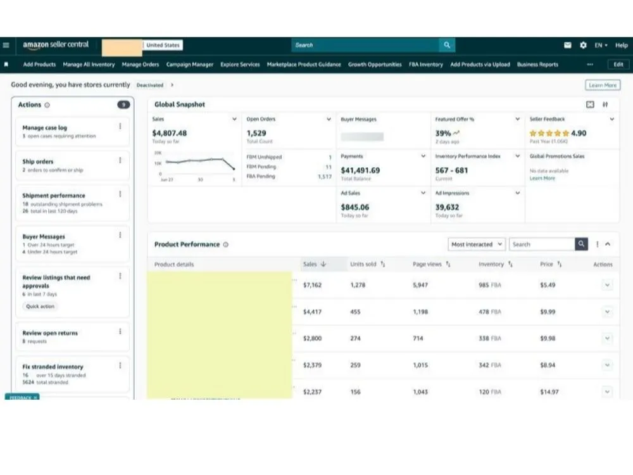Viewport: 633px width, 475px height.
Task: Open the Ship orders card options menu
Action: [x=120, y=160]
